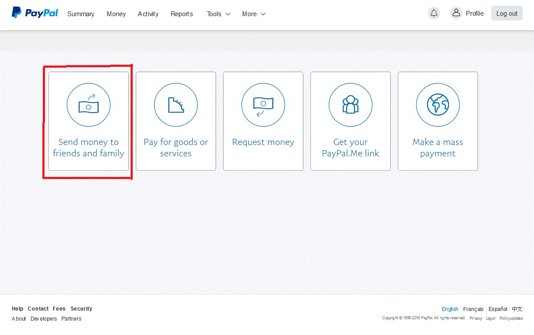The width and height of the screenshot is (534, 335).
Task: Open the Contact footer link
Action: pos(38,309)
